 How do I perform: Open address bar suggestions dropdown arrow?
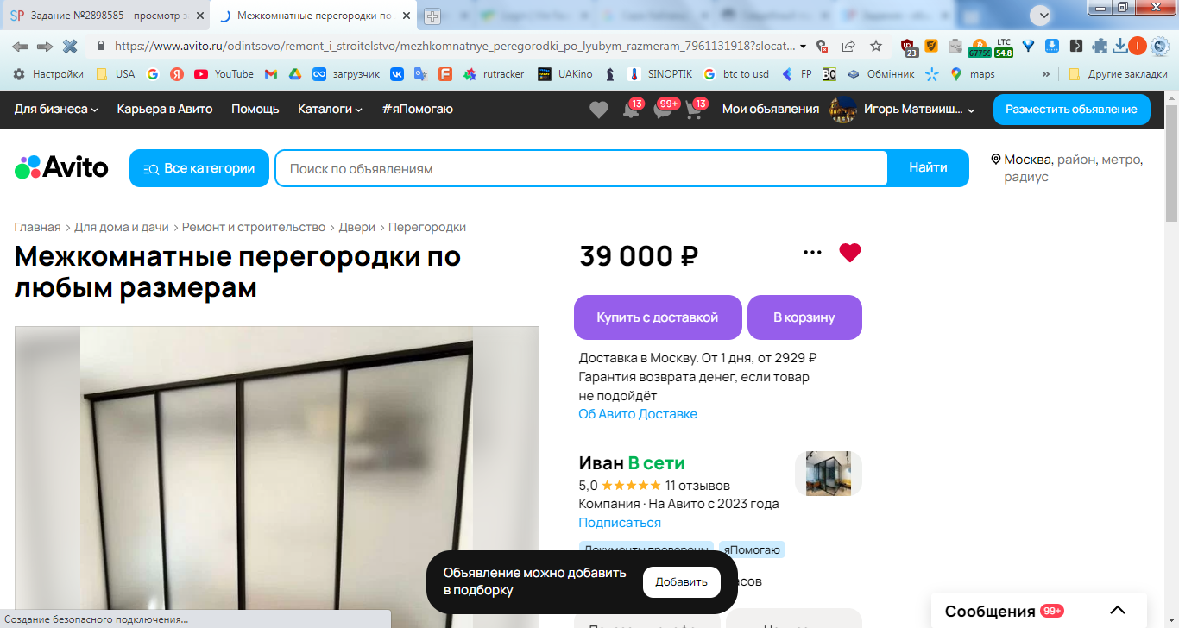(x=804, y=46)
